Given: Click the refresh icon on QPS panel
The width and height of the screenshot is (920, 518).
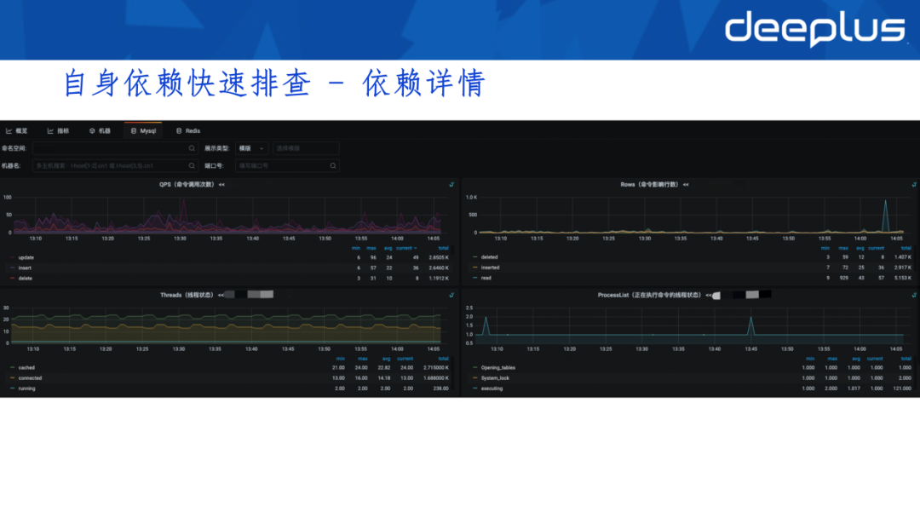Looking at the screenshot, I should 451,185.
